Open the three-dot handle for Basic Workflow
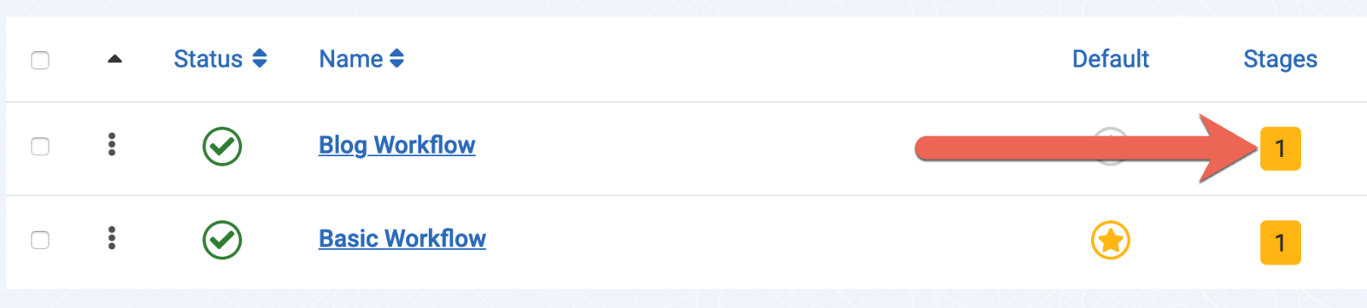The image size is (1367, 308). 112,238
